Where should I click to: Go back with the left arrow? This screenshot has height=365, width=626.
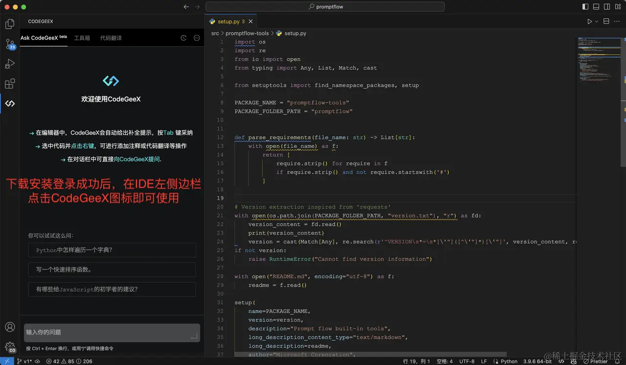pyautogui.click(x=186, y=7)
